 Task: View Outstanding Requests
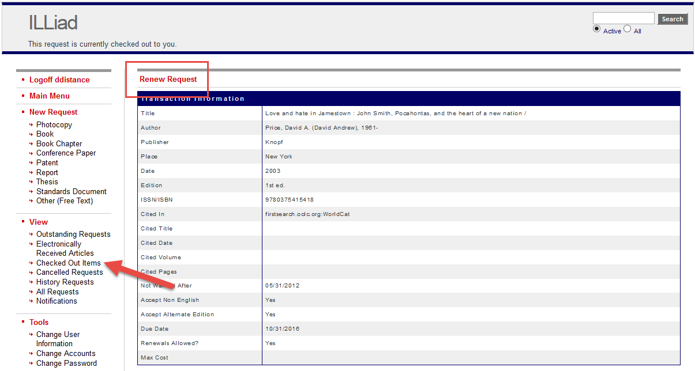(x=73, y=234)
